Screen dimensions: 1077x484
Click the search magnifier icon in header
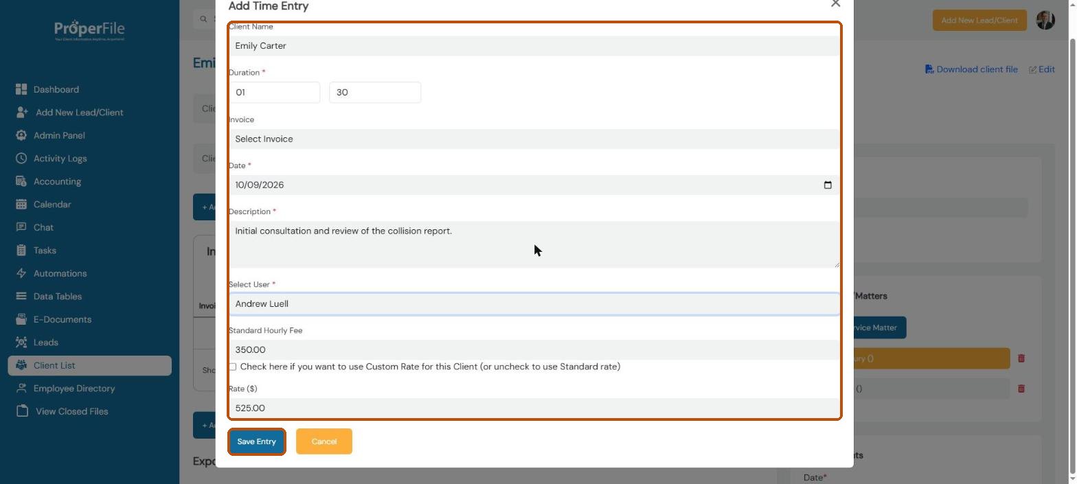[x=203, y=19]
